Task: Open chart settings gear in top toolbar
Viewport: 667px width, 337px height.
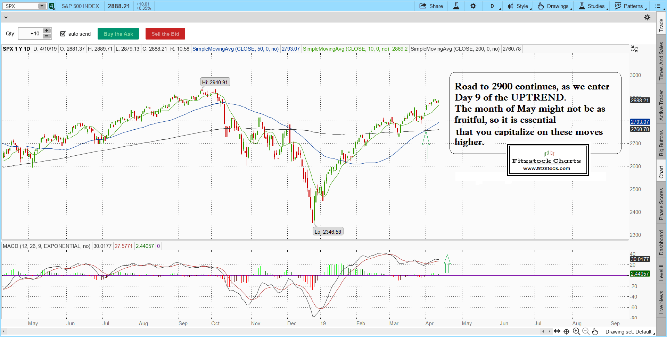Action: (x=473, y=6)
